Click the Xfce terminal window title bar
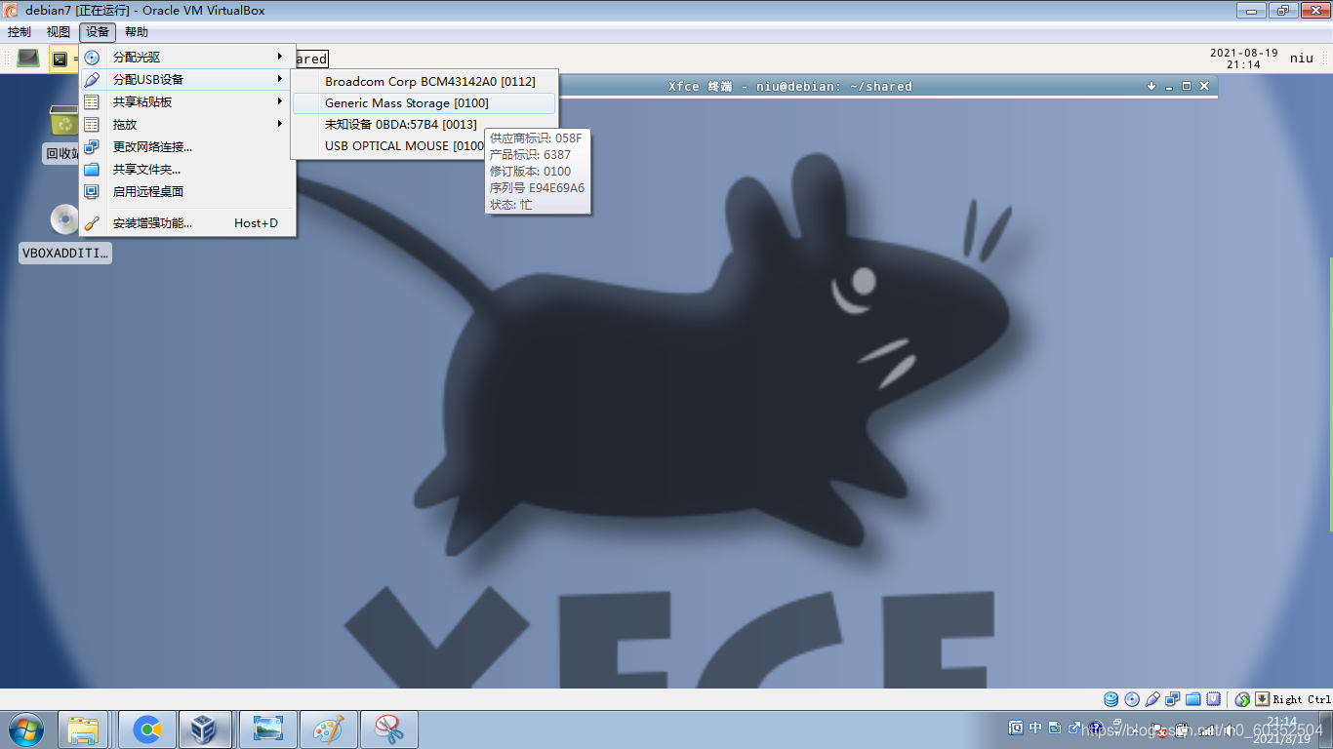Viewport: 1333px width, 749px height. [x=790, y=86]
